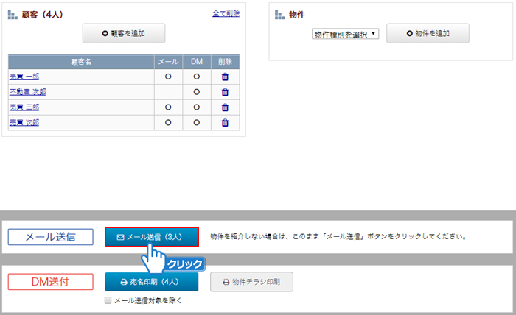The width and height of the screenshot is (516, 315).
Task: Click the 顧客を追加 button
Action: click(x=124, y=33)
